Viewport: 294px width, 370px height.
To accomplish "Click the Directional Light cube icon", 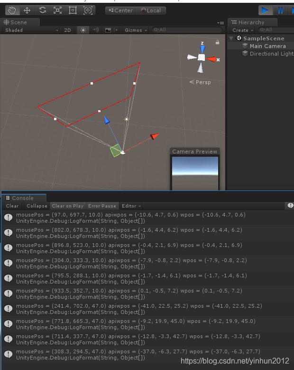I will coord(245,54).
